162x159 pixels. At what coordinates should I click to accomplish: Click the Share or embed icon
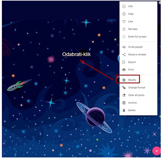124,55
